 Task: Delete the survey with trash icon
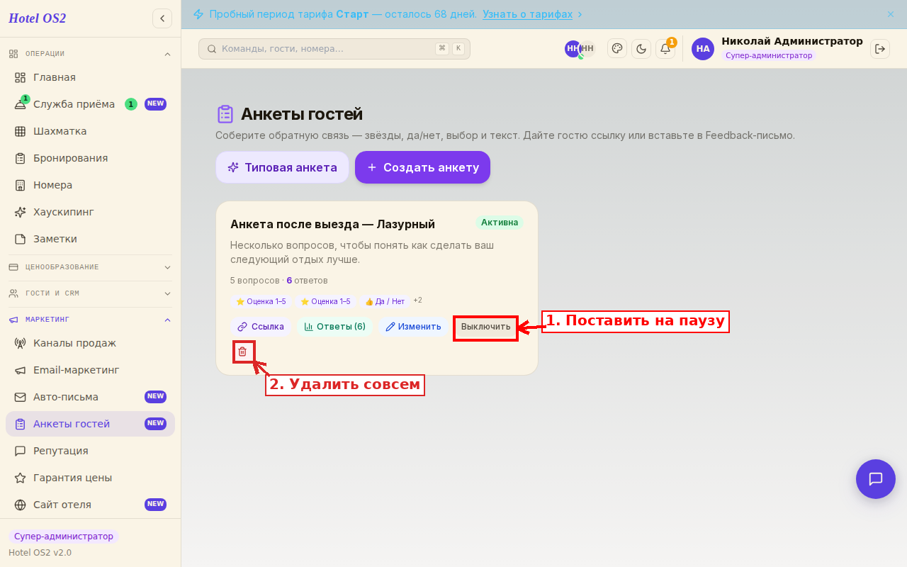(x=242, y=352)
